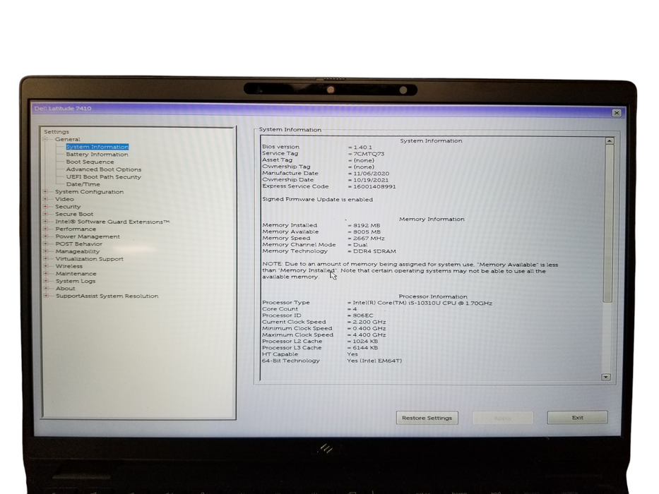The image size is (659, 494).
Task: Open the Date/Time settings page
Action: 82,184
